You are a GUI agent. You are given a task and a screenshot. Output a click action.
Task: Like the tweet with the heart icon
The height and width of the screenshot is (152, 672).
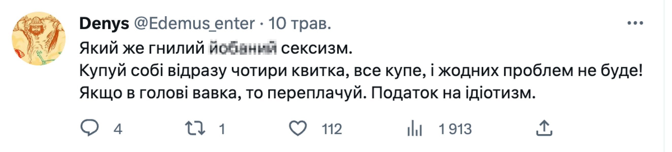[x=298, y=128]
